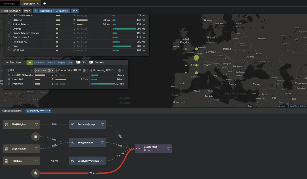Click the home icon linked to SFR@Toulouse
The height and width of the screenshot is (179, 307).
click(x=35, y=137)
